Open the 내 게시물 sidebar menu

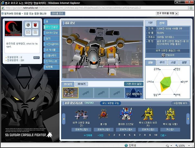click(x=52, y=50)
